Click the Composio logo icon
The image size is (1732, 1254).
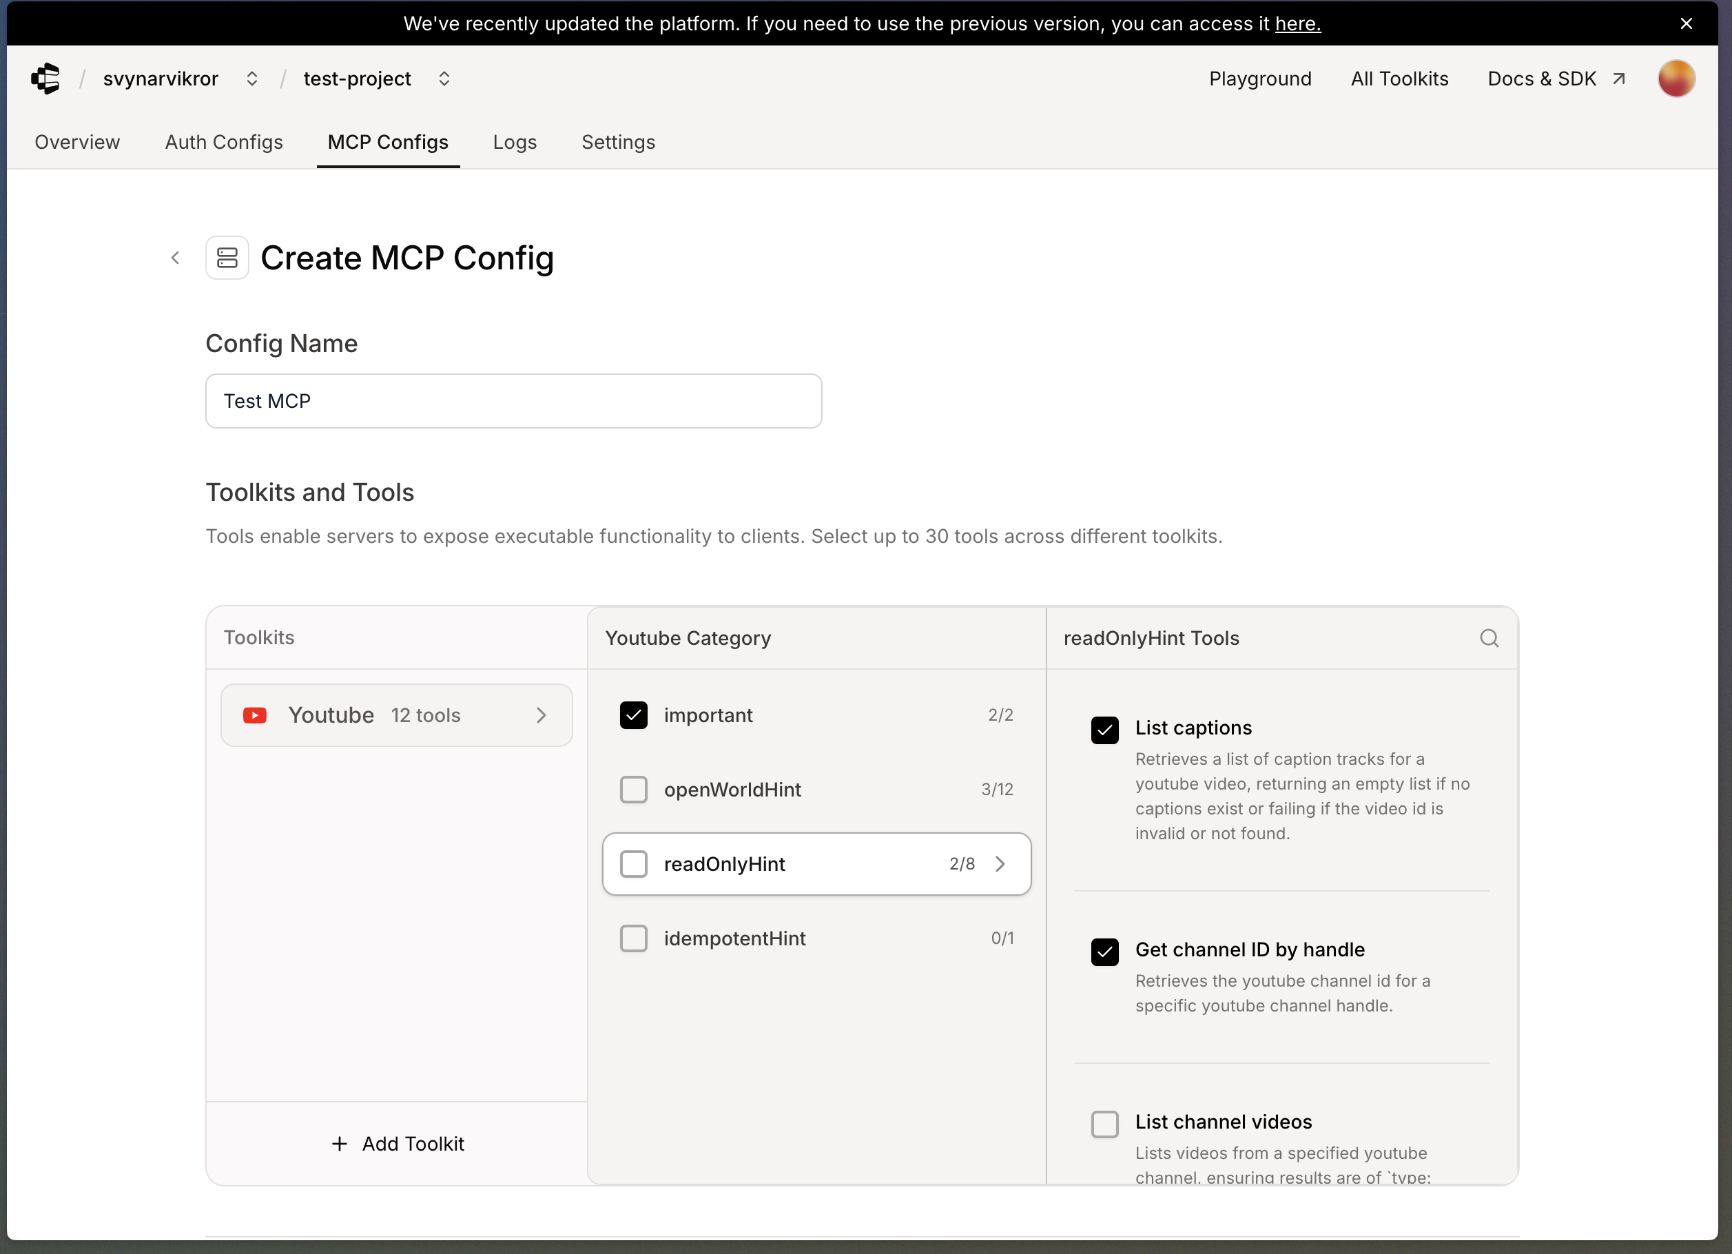[46, 79]
